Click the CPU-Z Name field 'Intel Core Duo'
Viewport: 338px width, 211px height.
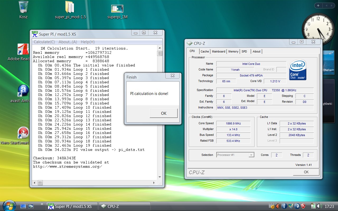click(251, 64)
